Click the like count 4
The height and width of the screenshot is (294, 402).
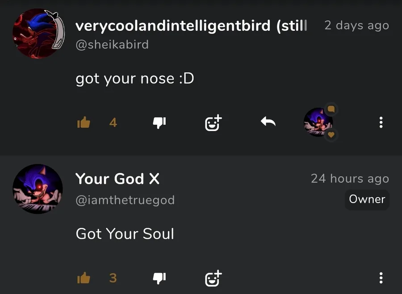point(113,122)
